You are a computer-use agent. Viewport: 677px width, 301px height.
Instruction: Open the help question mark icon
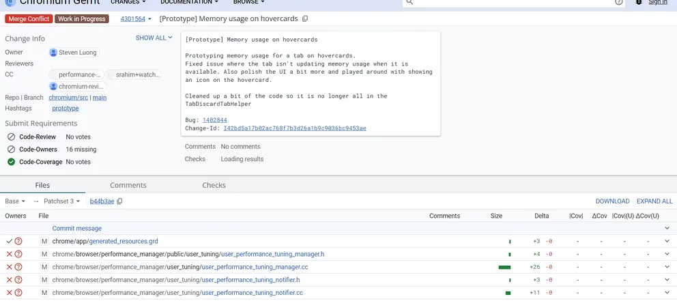618,2
